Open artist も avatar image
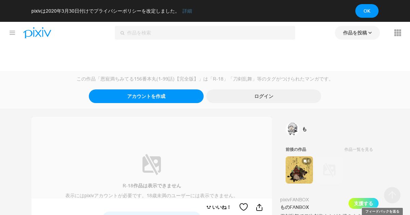This screenshot has width=410, height=215. [292, 129]
